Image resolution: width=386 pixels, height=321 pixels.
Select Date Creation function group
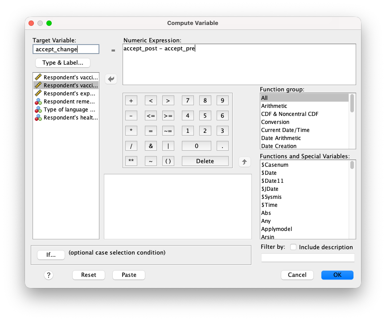[304, 146]
